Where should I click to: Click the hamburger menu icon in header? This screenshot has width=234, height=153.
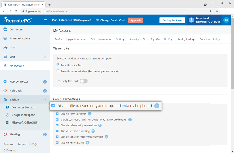tap(45, 20)
